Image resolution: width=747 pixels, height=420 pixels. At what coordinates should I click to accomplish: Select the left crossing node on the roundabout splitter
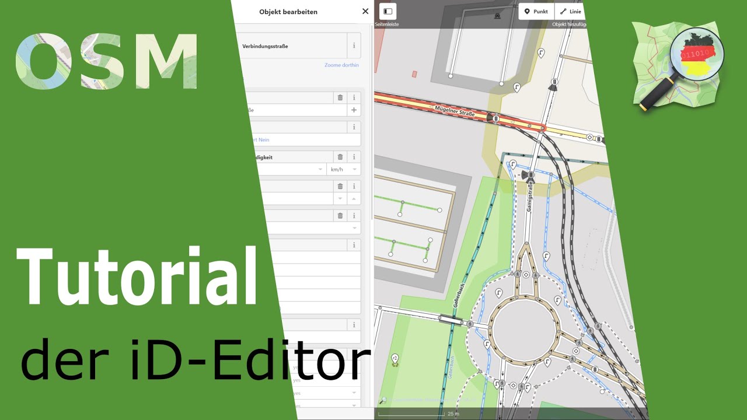pos(518,274)
